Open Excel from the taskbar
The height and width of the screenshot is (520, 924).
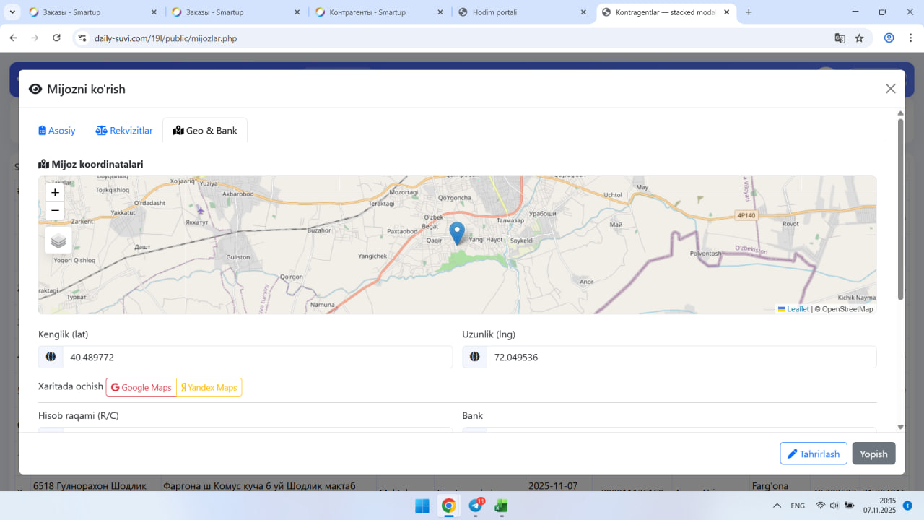pos(501,506)
